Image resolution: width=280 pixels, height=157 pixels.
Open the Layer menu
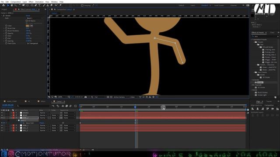pos(25,2)
